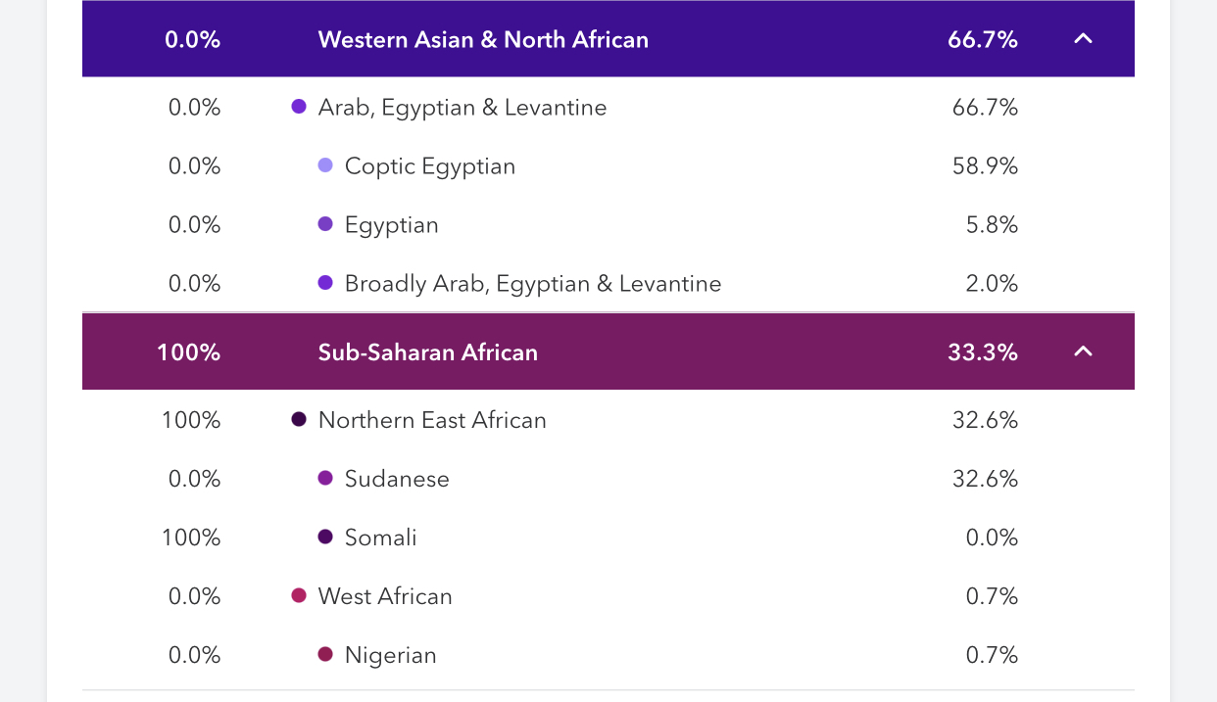This screenshot has height=702, width=1217.
Task: Click the Northern East African dot
Action: pyautogui.click(x=299, y=420)
